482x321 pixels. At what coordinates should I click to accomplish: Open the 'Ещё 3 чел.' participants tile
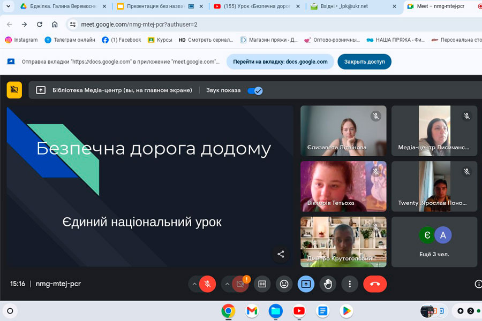point(434,242)
